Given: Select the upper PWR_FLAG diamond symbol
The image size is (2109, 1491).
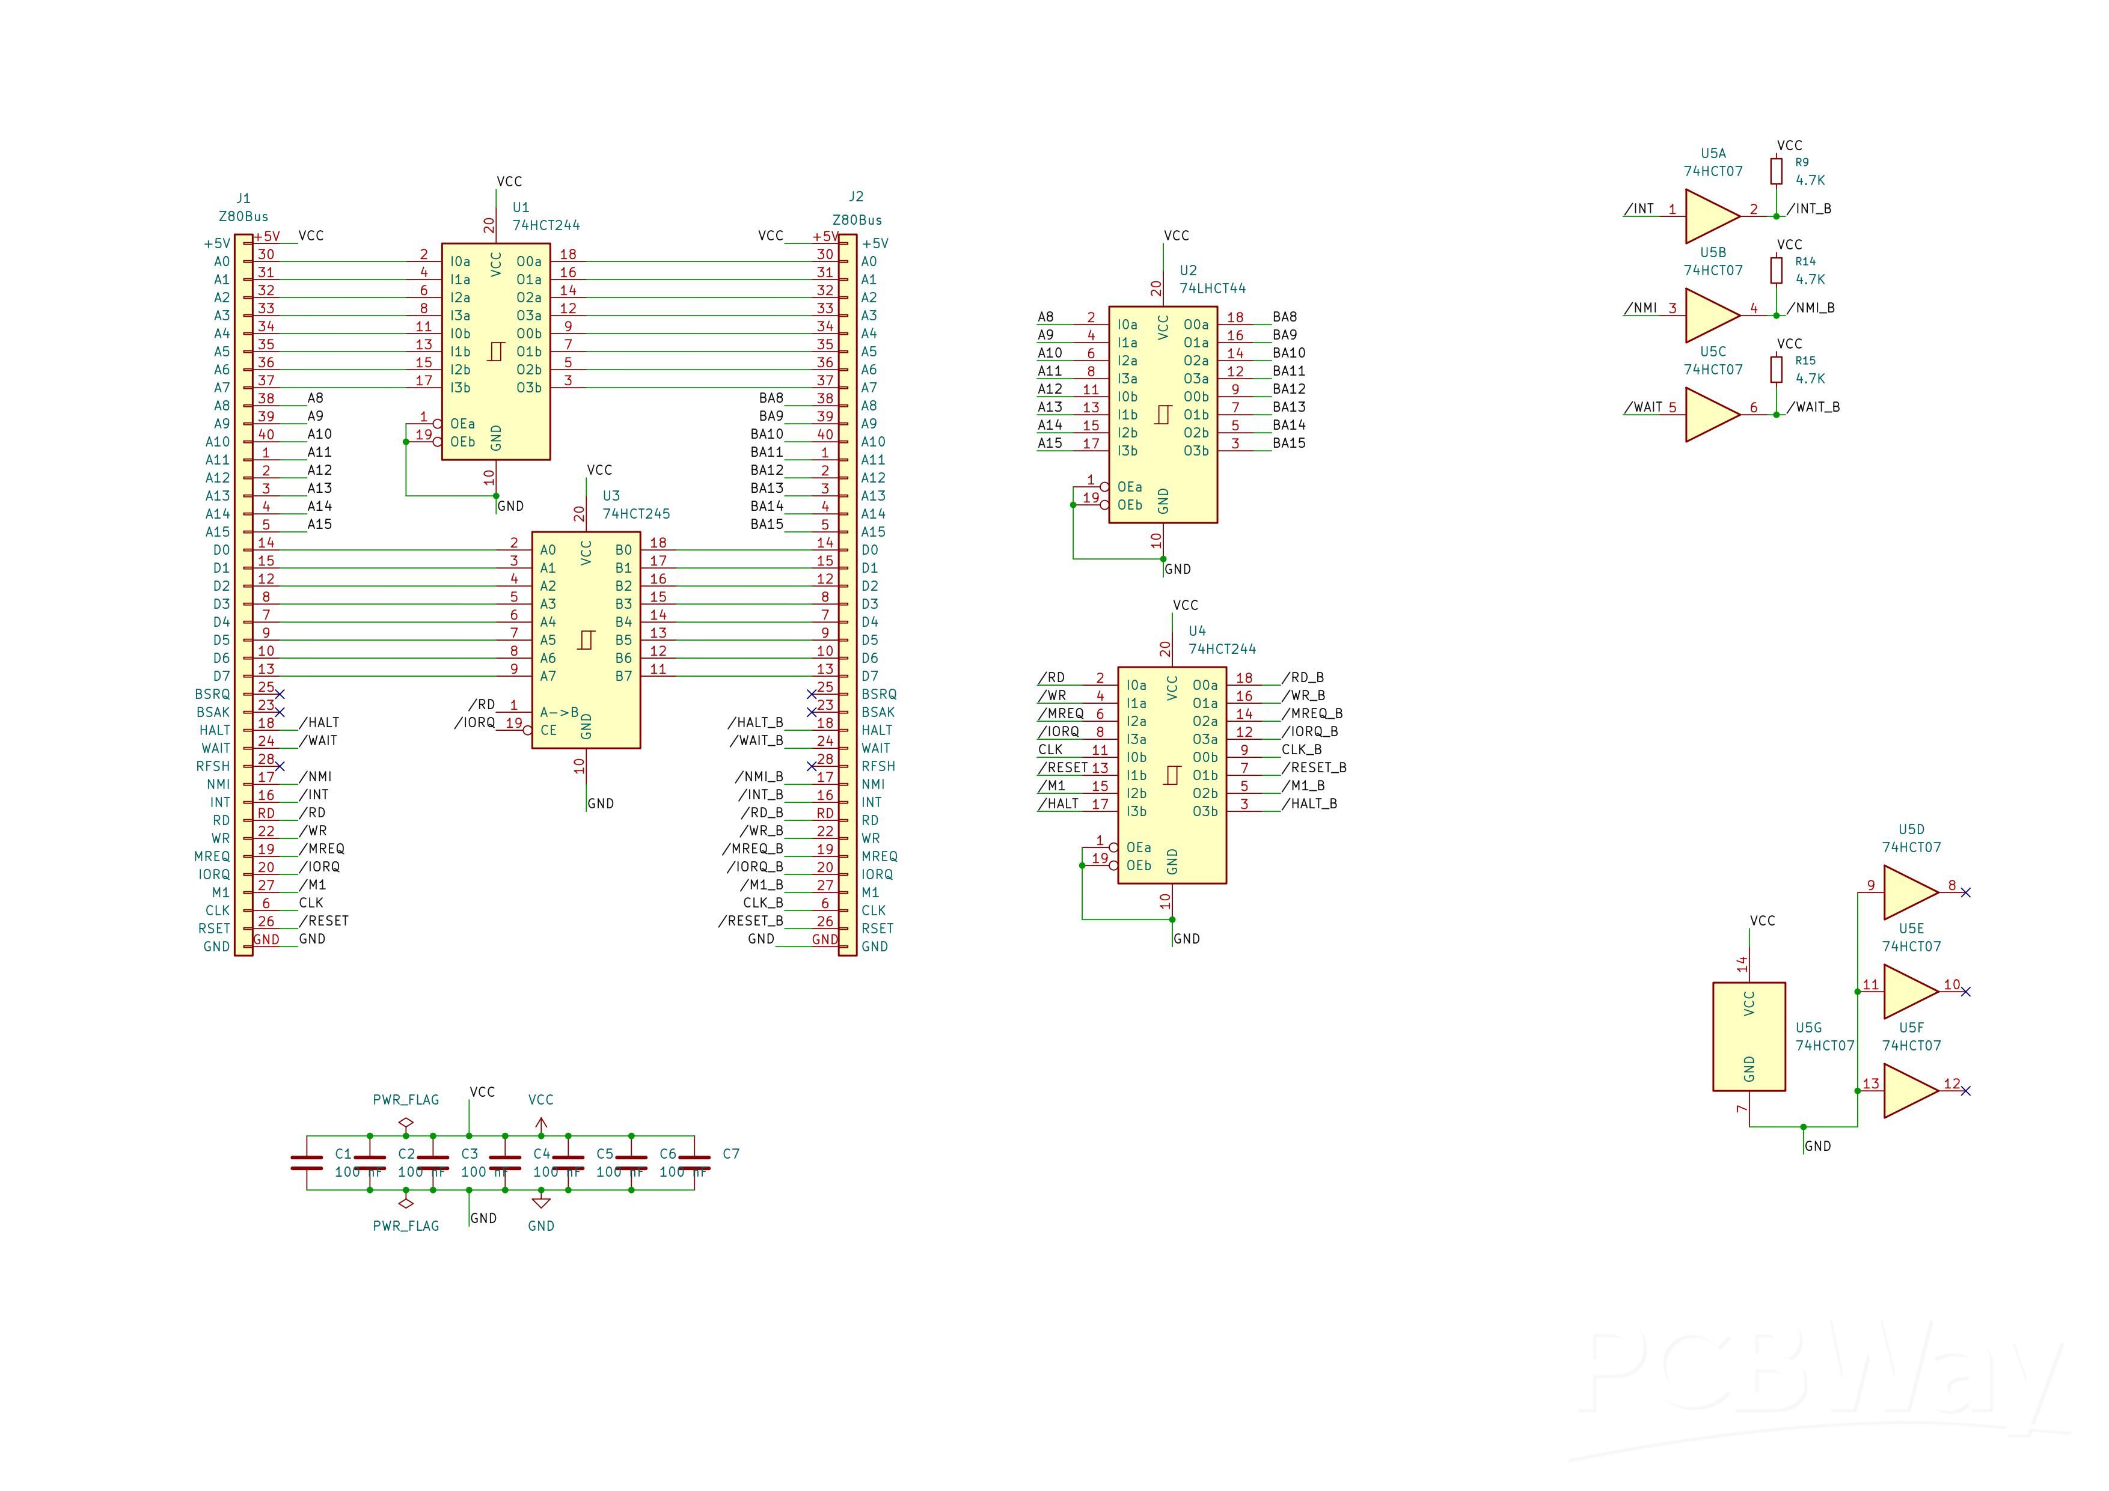Looking at the screenshot, I should (406, 1123).
